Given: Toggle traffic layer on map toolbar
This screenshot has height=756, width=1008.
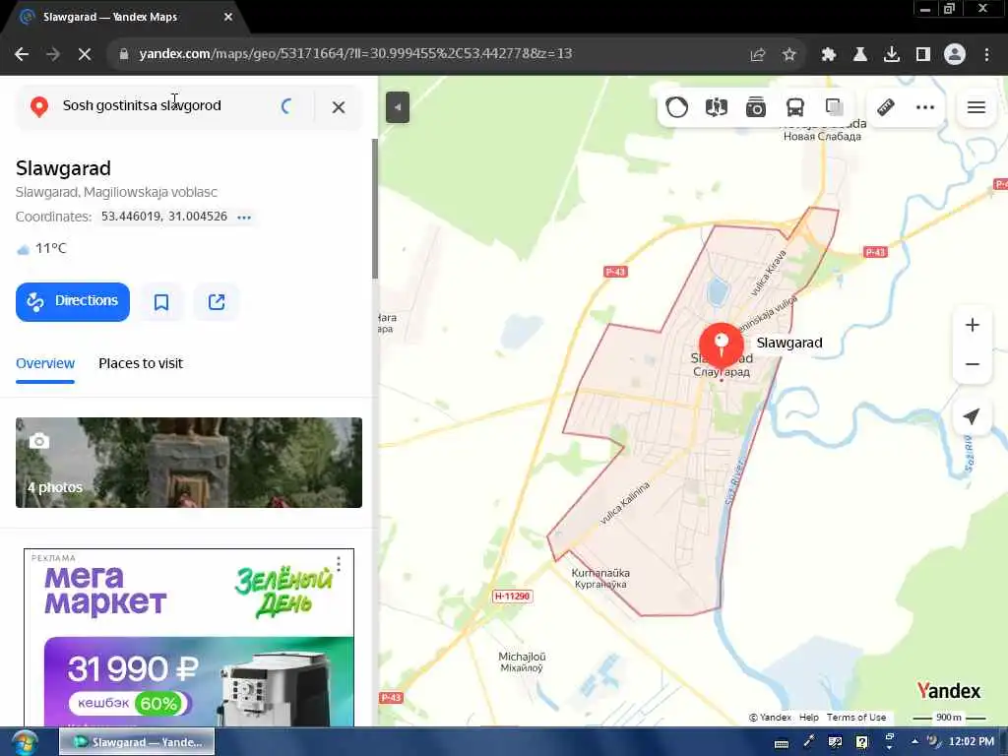Looking at the screenshot, I should tap(676, 107).
